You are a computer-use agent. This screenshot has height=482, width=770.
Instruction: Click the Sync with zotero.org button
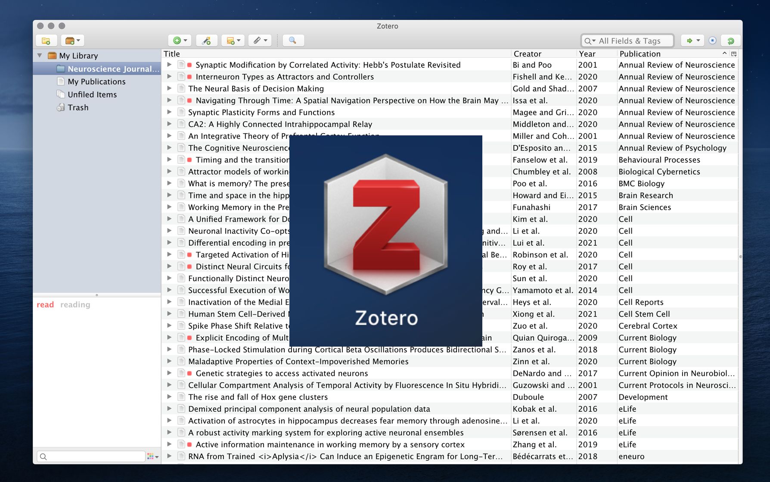pos(730,41)
